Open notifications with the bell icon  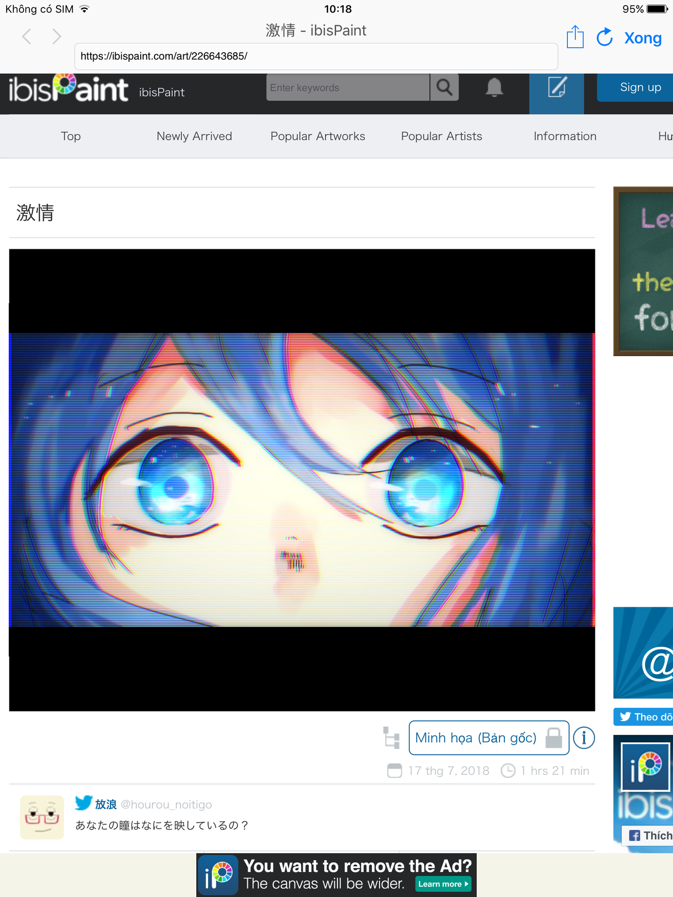tap(494, 87)
